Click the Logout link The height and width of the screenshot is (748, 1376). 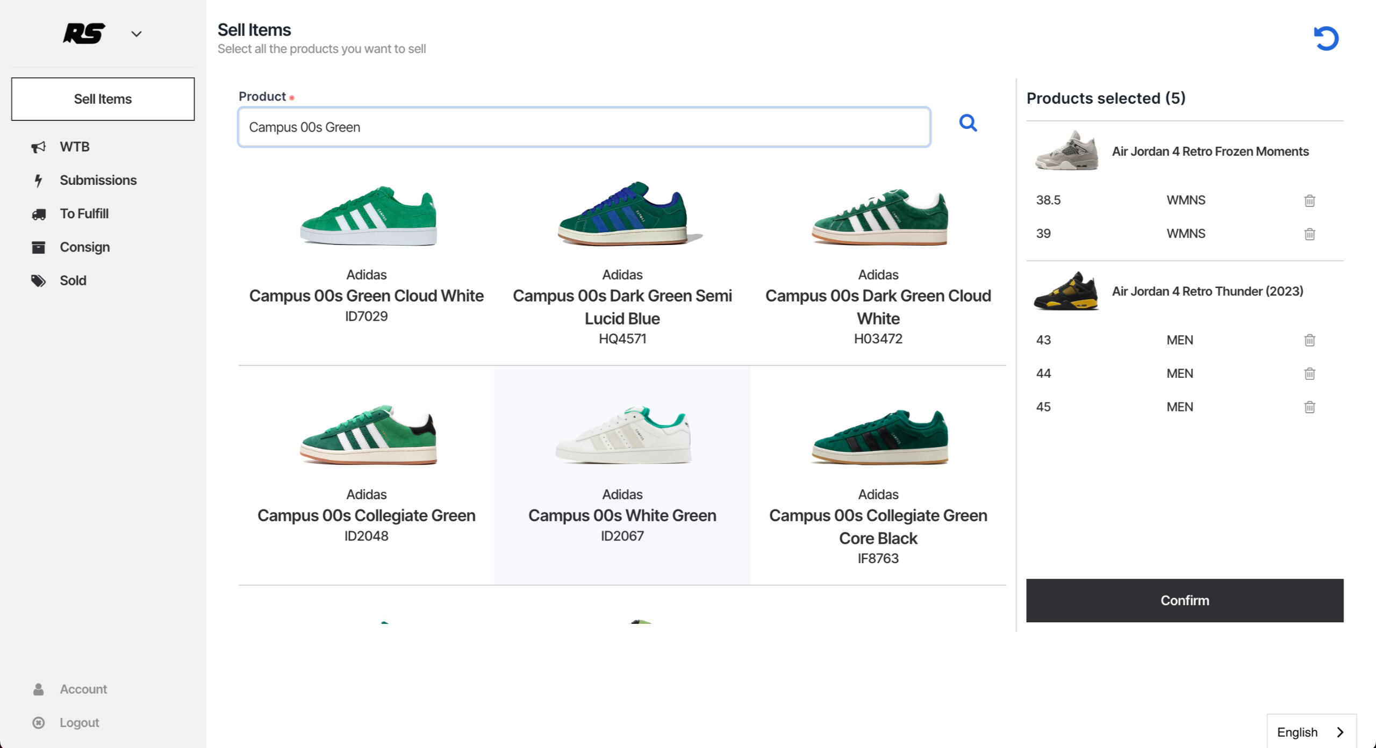point(79,723)
